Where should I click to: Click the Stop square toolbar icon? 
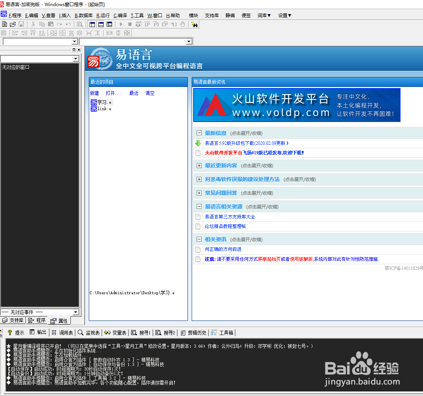click(x=130, y=24)
